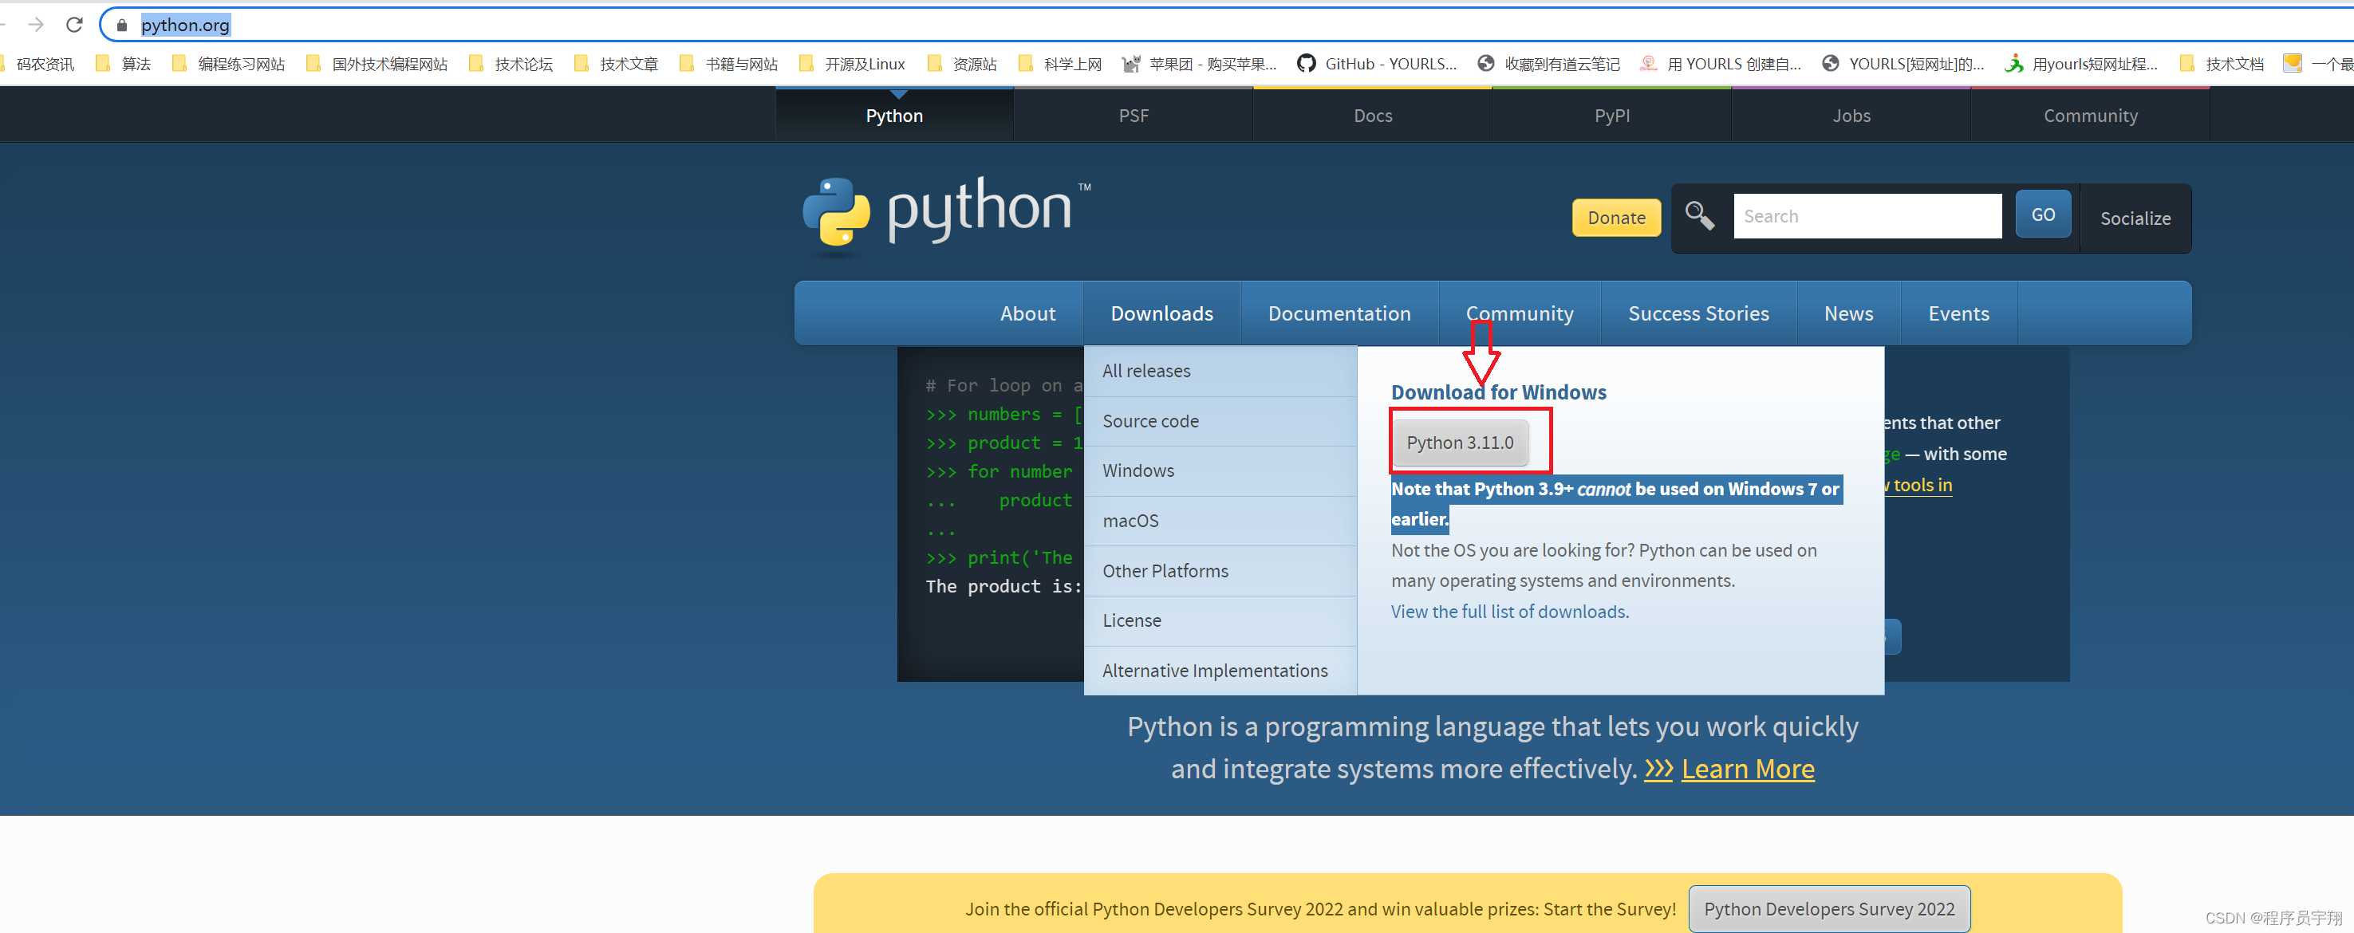Open the 编程练习网站 bookmark folder
Viewport: 2354px width, 933px height.
[x=228, y=64]
